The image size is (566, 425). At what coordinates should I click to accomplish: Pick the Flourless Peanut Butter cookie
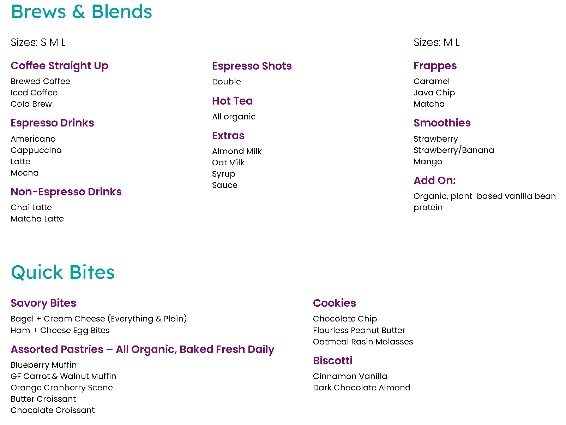click(x=359, y=330)
